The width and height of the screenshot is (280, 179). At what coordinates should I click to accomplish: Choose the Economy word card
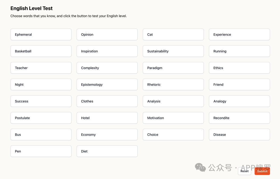pyautogui.click(x=107, y=134)
